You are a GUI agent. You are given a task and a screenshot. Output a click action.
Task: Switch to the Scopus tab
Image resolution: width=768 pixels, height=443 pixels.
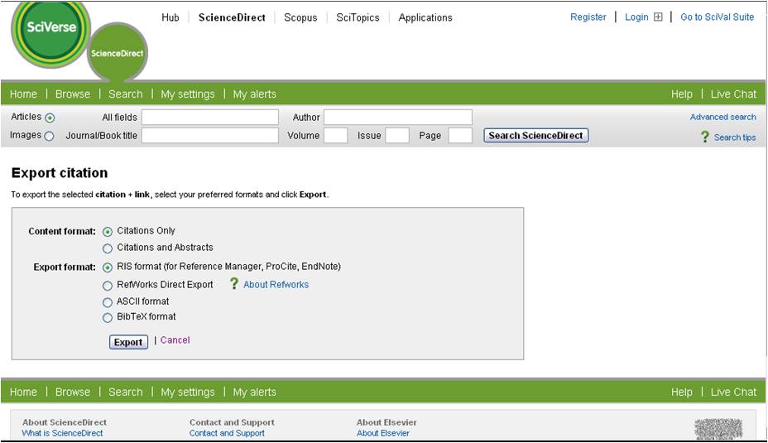(300, 17)
